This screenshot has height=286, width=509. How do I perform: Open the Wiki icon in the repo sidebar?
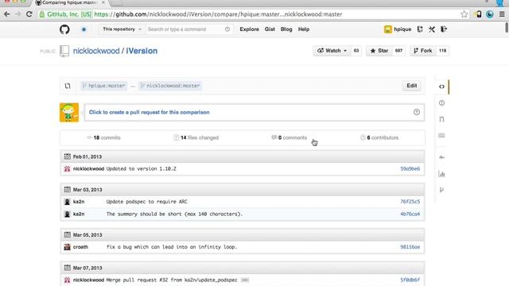tap(441, 135)
